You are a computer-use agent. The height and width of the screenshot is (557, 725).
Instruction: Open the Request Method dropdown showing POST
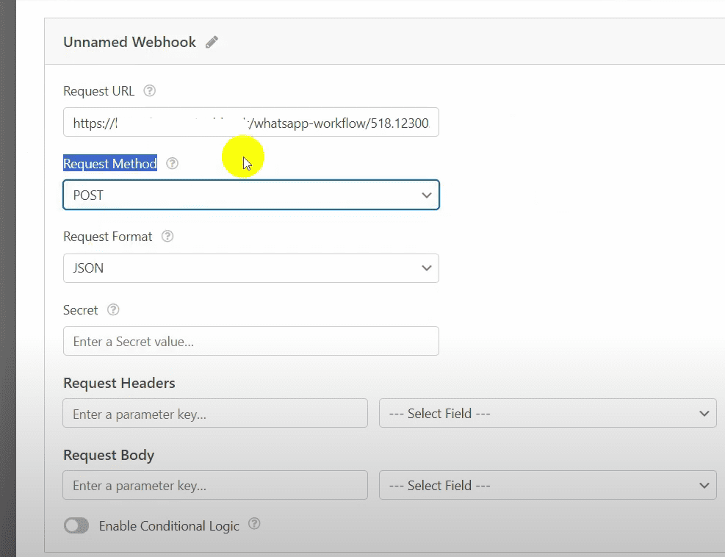(250, 195)
